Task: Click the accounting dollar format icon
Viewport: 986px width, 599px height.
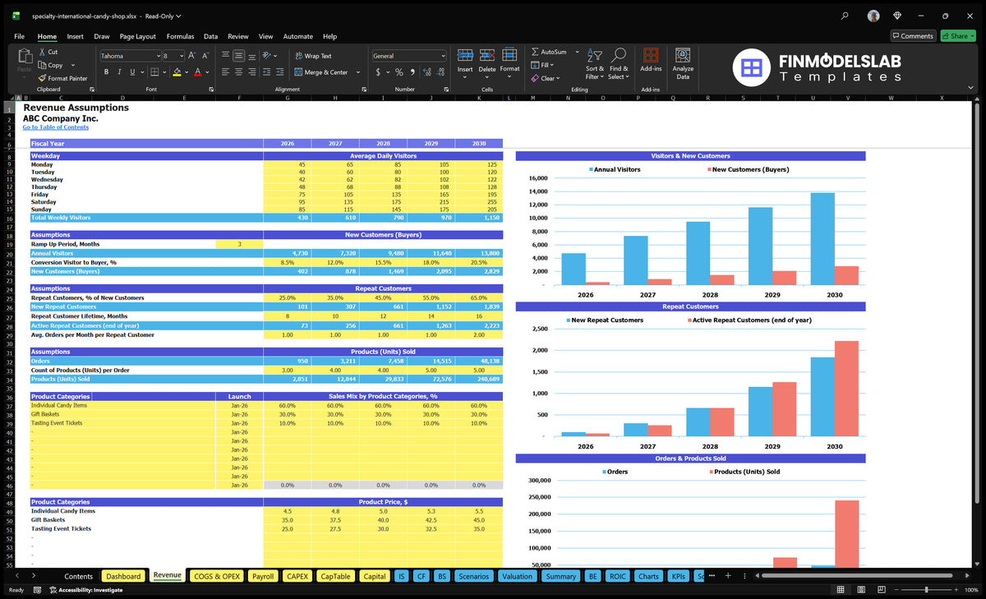Action: point(378,72)
